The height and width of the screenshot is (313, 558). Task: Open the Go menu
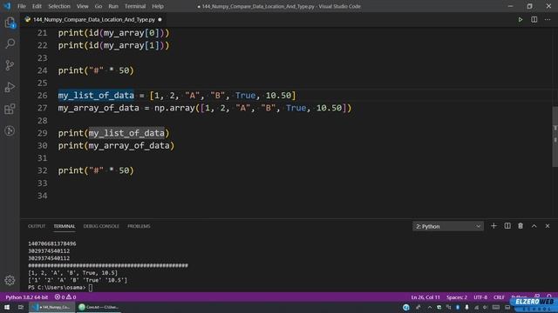click(x=99, y=6)
